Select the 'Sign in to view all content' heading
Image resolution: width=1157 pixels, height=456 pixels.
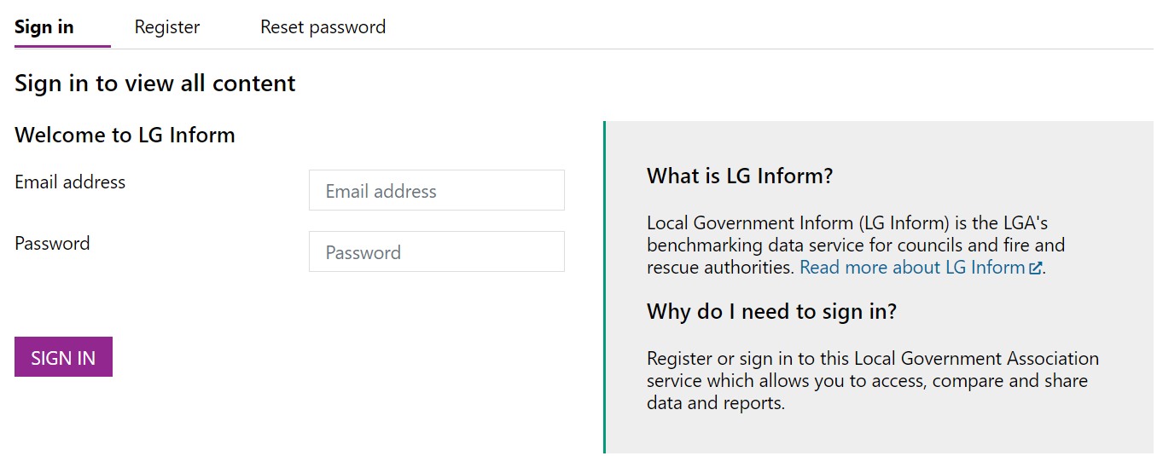coord(155,84)
